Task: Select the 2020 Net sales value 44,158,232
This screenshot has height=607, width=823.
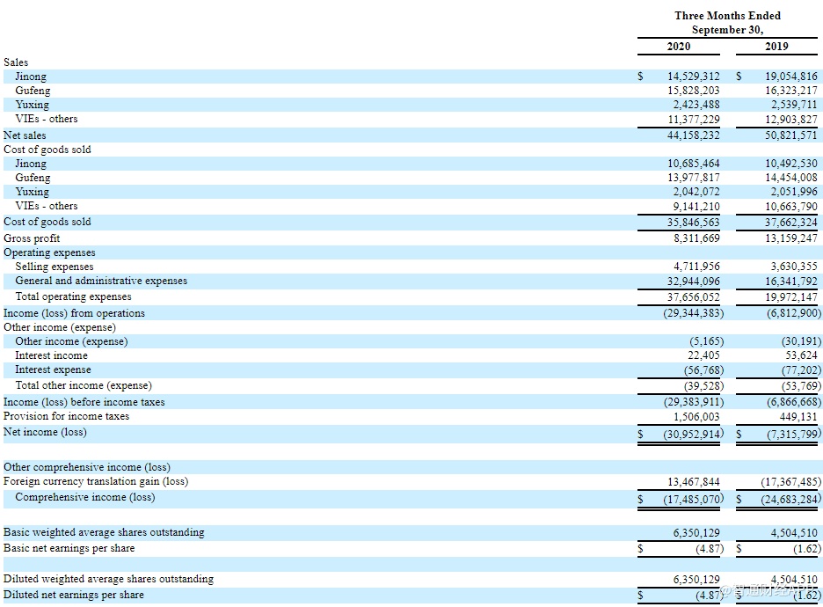Action: pos(693,135)
